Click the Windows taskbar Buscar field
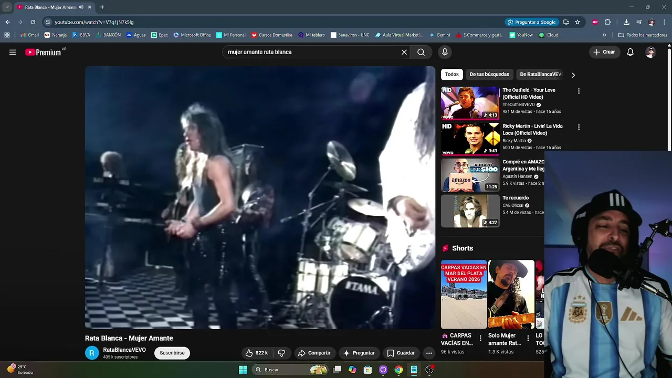672x378 pixels. pos(290,370)
